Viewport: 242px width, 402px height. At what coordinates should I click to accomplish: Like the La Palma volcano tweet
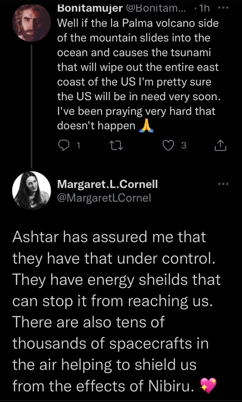(x=168, y=146)
